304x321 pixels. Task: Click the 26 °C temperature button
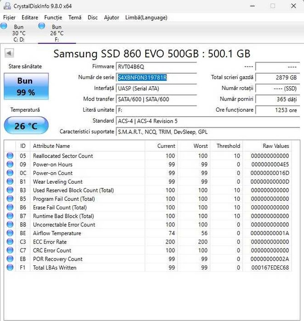(26, 125)
